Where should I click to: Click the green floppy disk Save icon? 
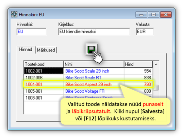click(x=91, y=49)
